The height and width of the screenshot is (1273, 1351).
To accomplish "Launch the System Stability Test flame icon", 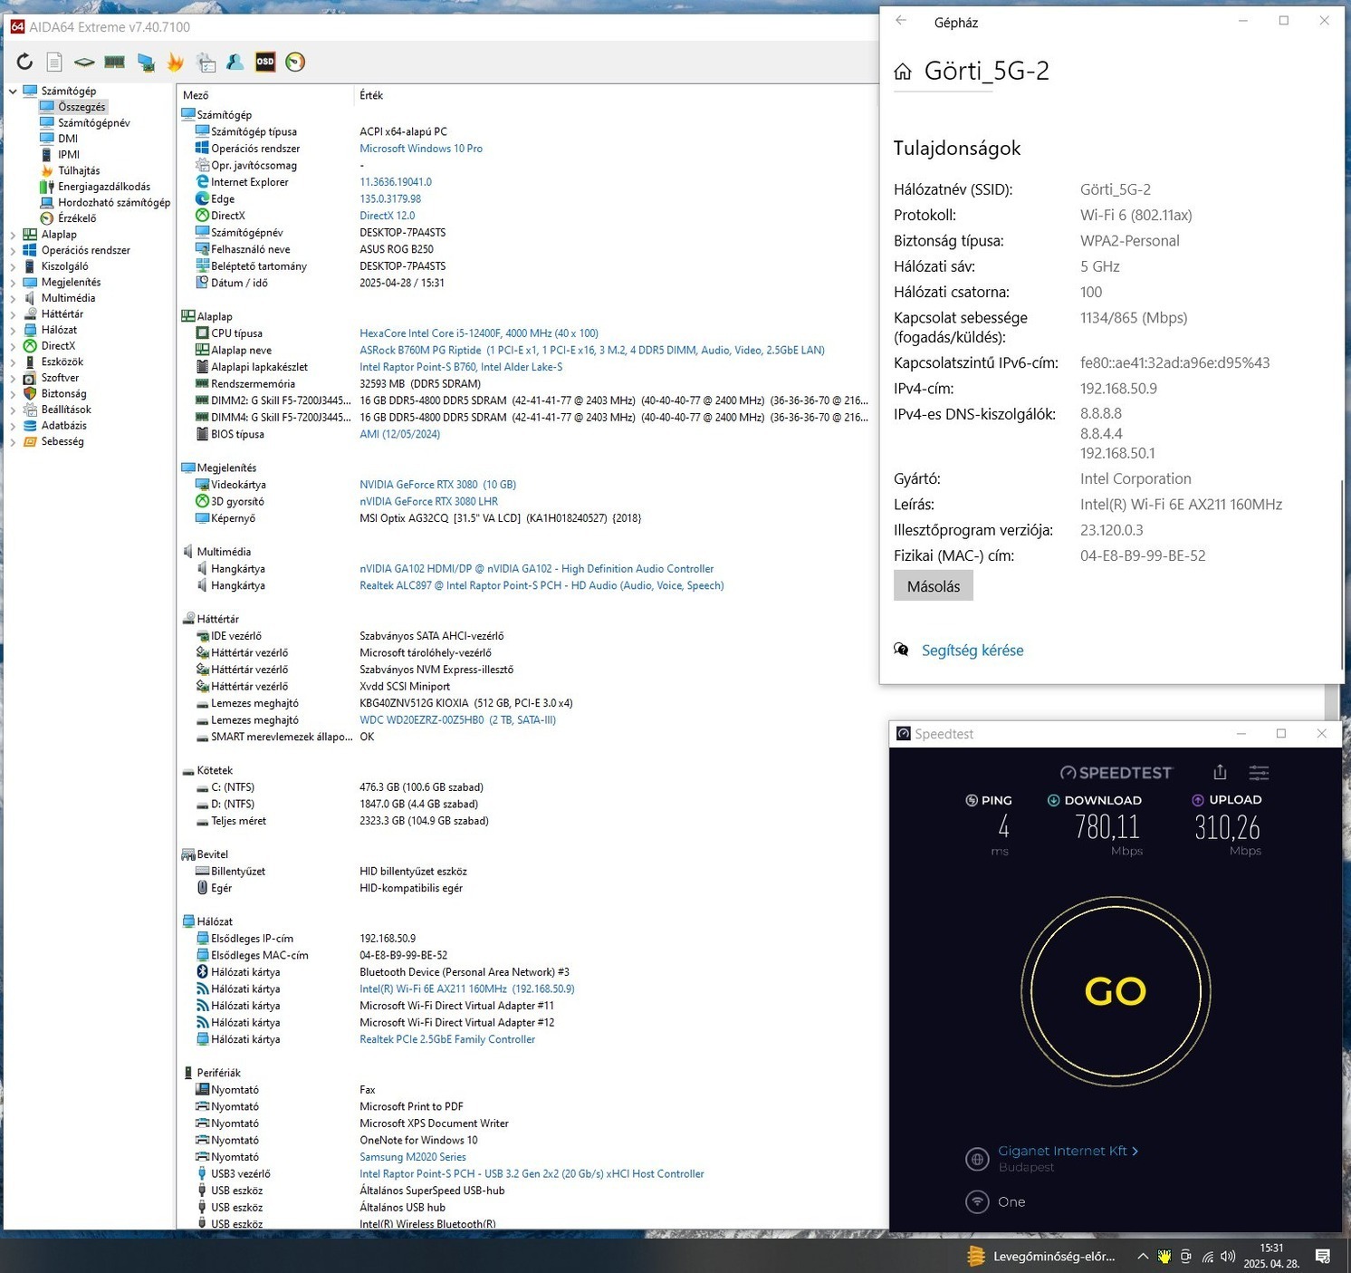I will tap(175, 62).
